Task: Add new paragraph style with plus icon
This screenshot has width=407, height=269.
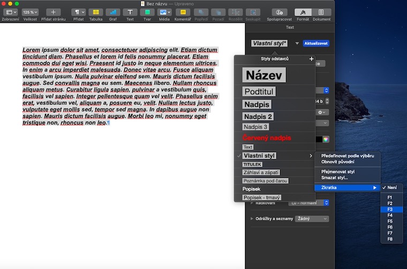Action: (312, 59)
